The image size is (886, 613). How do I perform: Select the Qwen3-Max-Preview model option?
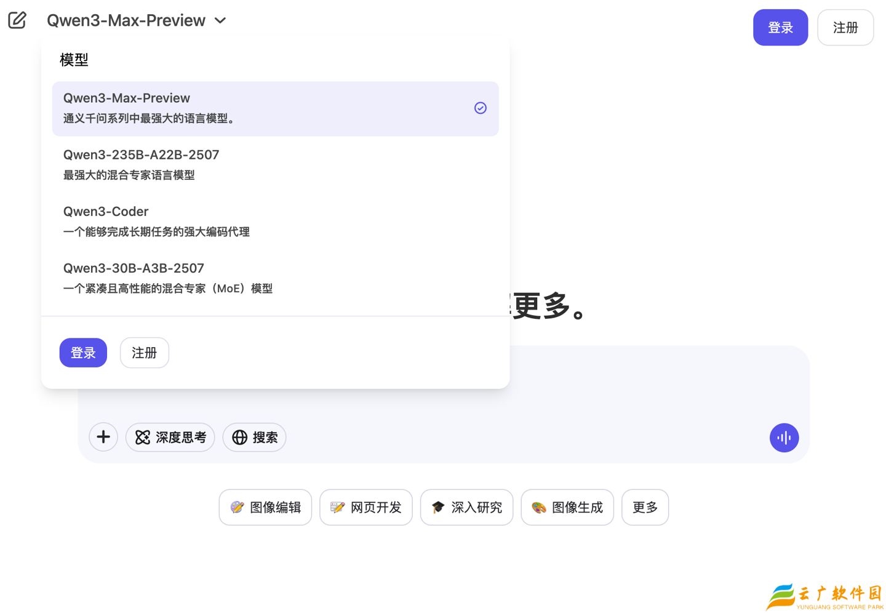point(275,108)
